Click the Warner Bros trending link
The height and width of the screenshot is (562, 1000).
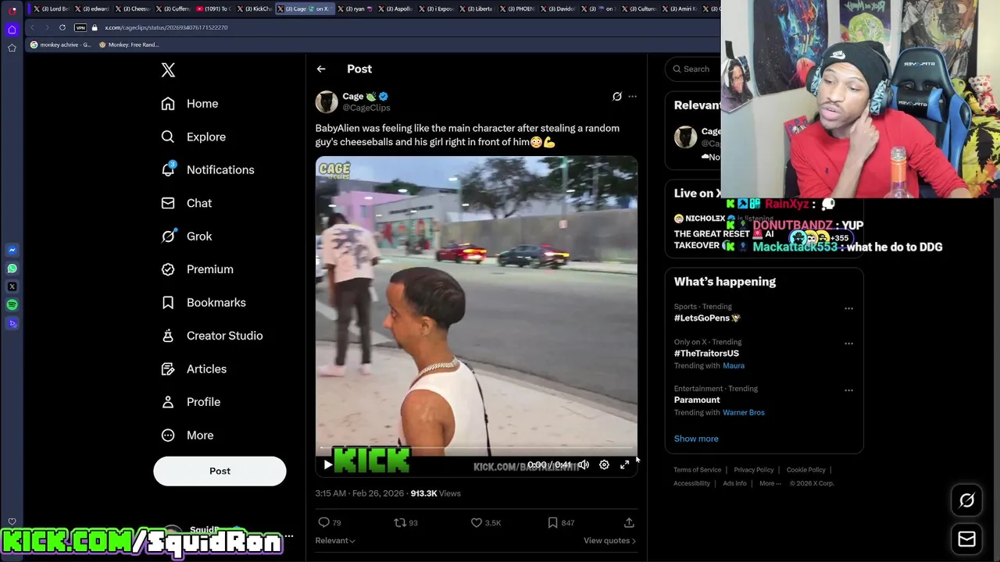point(744,412)
